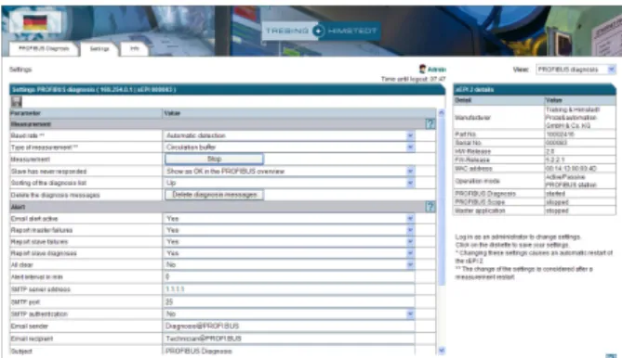Screen dimensions: 622x358
Task: Click the Alert interval in min field
Action: tap(290, 277)
